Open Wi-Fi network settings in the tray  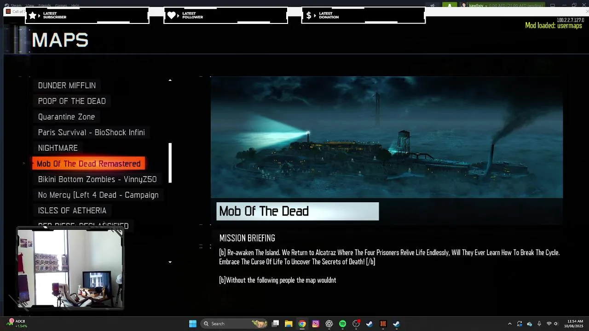click(x=549, y=324)
